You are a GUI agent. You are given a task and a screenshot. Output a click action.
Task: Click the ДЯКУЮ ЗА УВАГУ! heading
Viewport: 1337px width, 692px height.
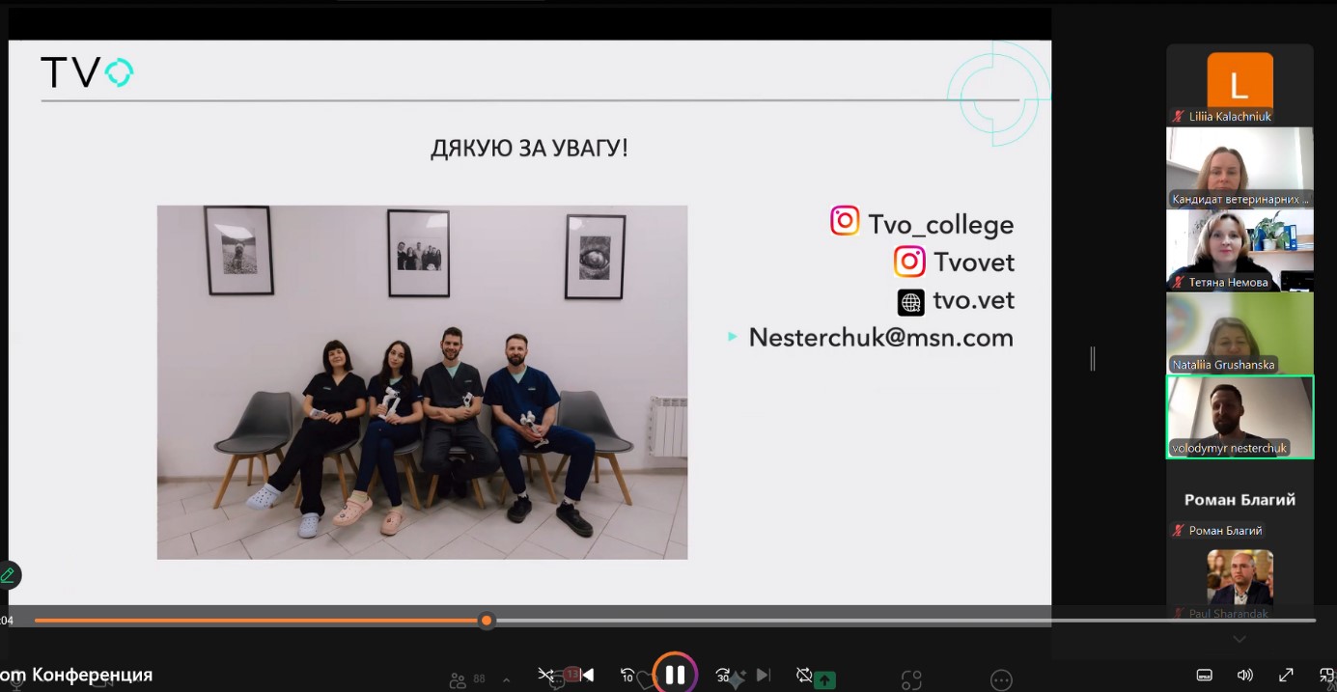point(529,149)
